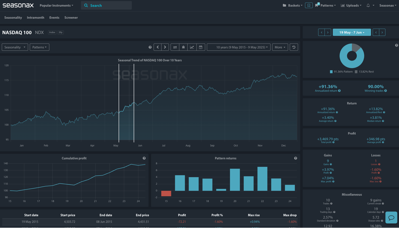This screenshot has height=228, width=399.
Task: Click red negative bar for year 15
Action: coord(166,194)
